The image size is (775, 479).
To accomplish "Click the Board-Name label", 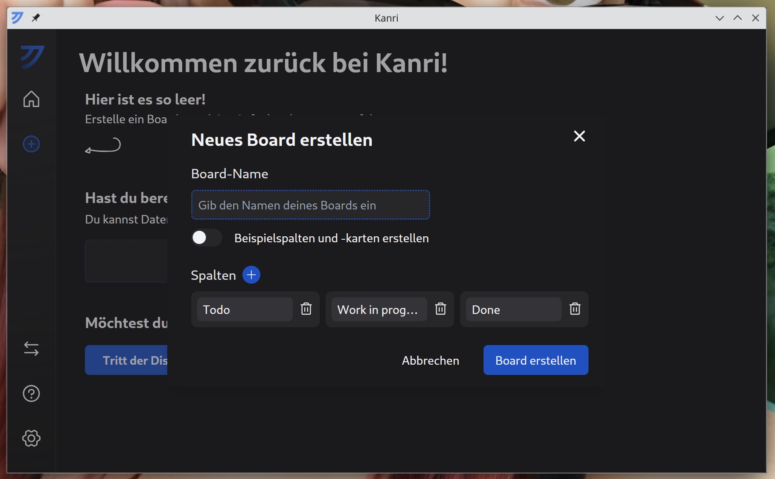I will coord(230,174).
